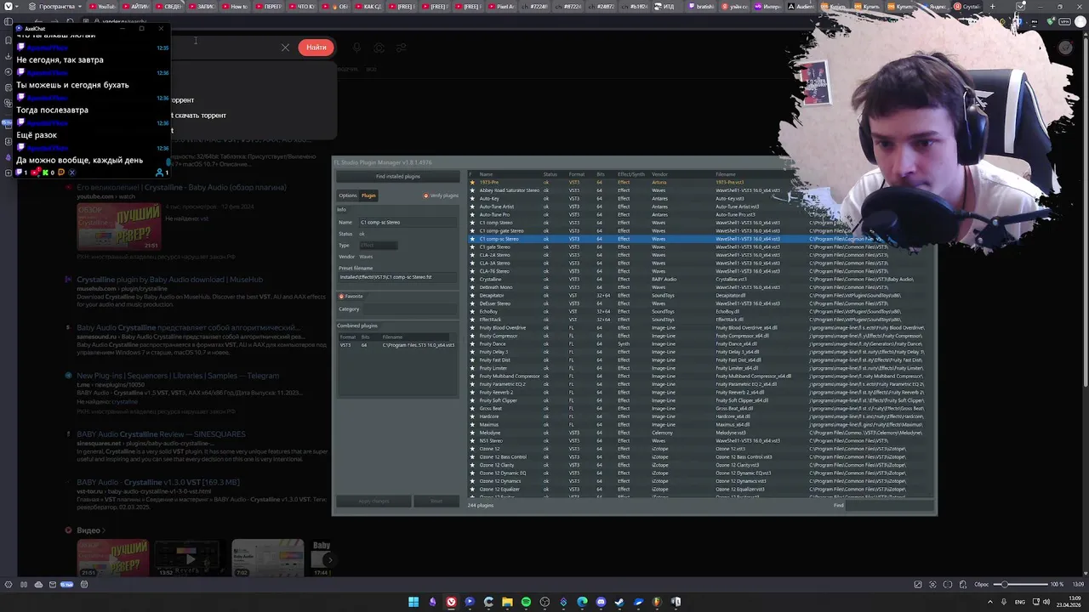The image size is (1089, 612).
Task: Toggle favorite star for Gross Beat
Action: pyautogui.click(x=472, y=408)
